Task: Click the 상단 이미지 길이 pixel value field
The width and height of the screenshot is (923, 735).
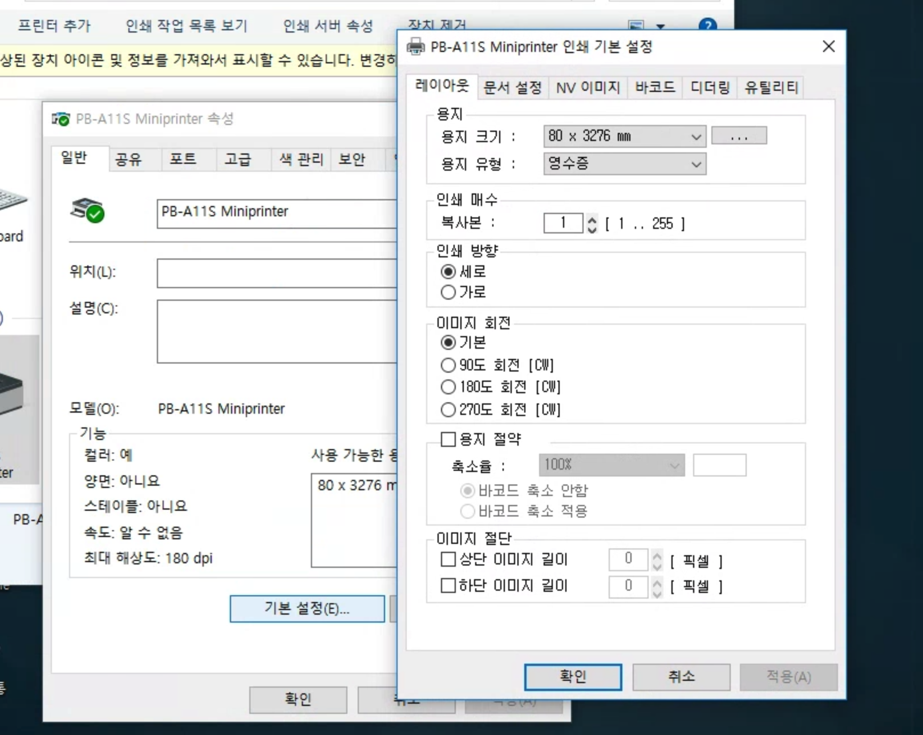Action: (628, 560)
